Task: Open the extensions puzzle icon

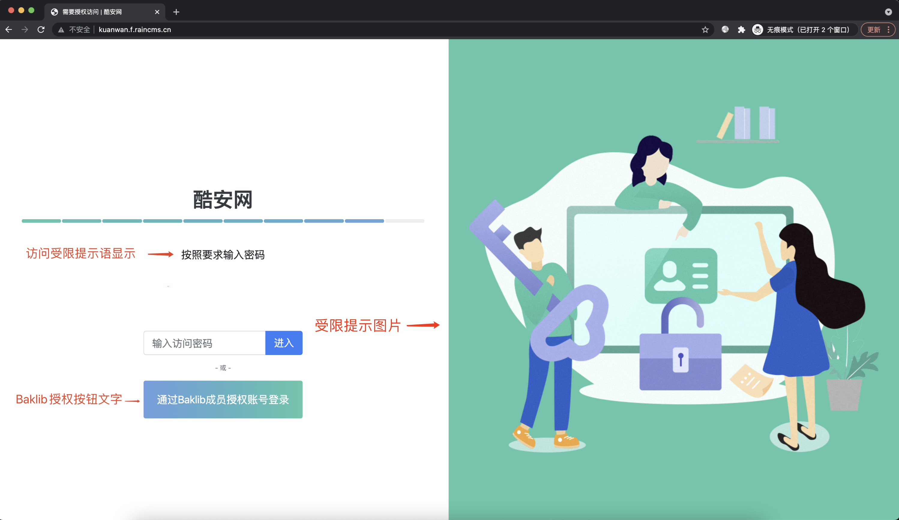Action: (x=741, y=30)
